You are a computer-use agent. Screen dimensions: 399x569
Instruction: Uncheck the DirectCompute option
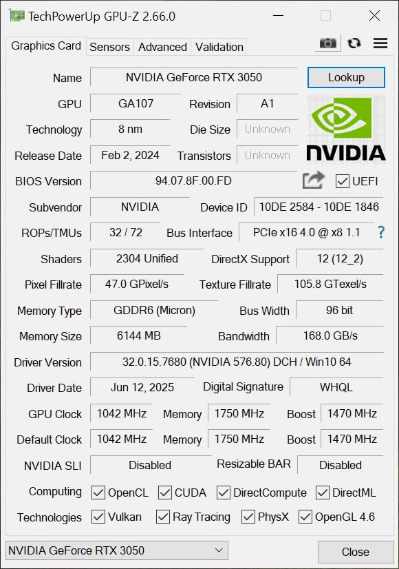[x=222, y=493]
